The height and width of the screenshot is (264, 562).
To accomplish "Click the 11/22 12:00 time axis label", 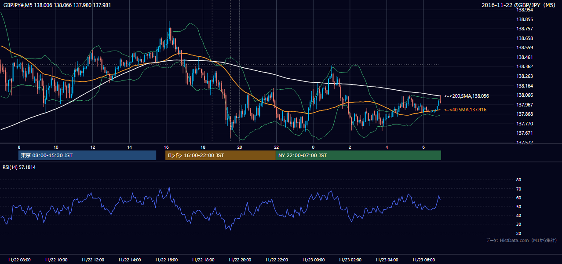I will click(x=93, y=260).
